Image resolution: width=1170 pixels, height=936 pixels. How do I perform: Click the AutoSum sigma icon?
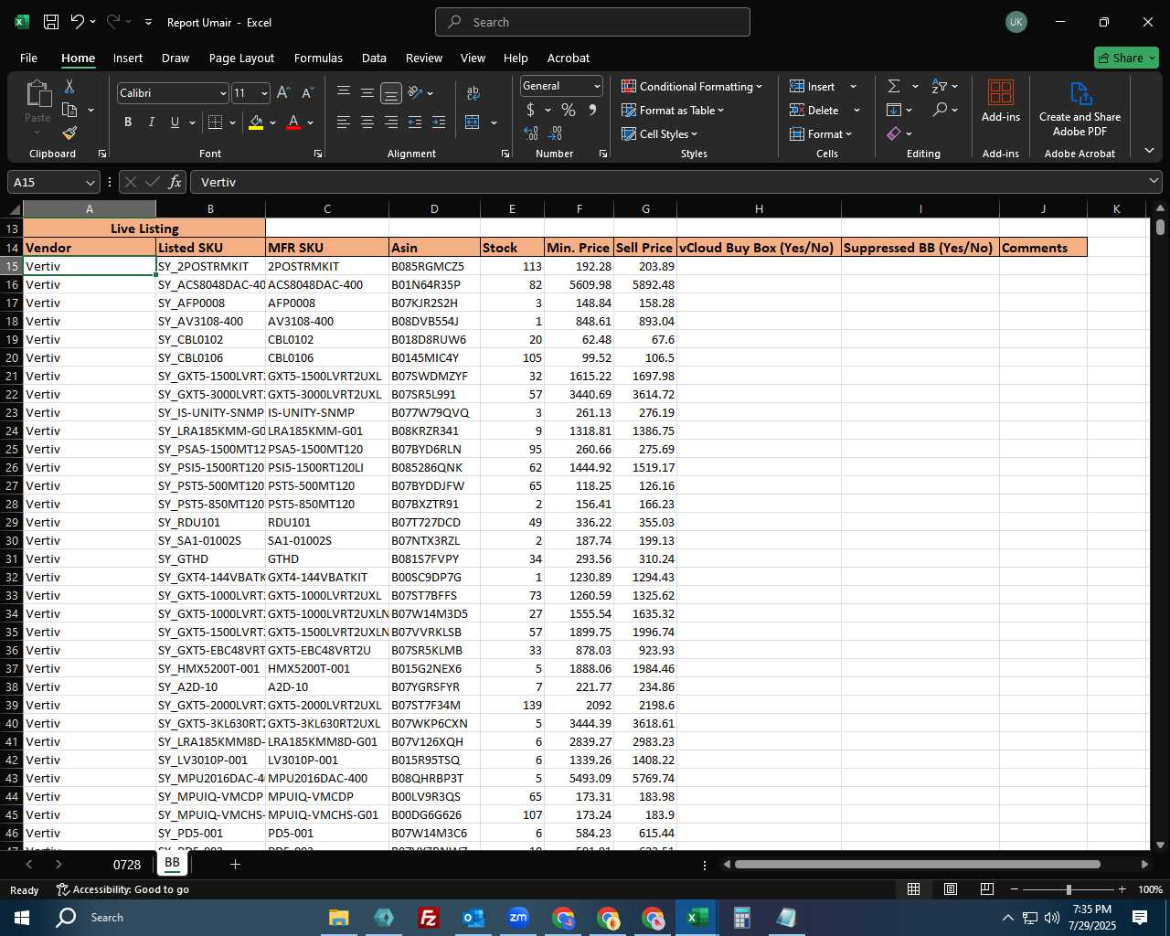pos(894,86)
